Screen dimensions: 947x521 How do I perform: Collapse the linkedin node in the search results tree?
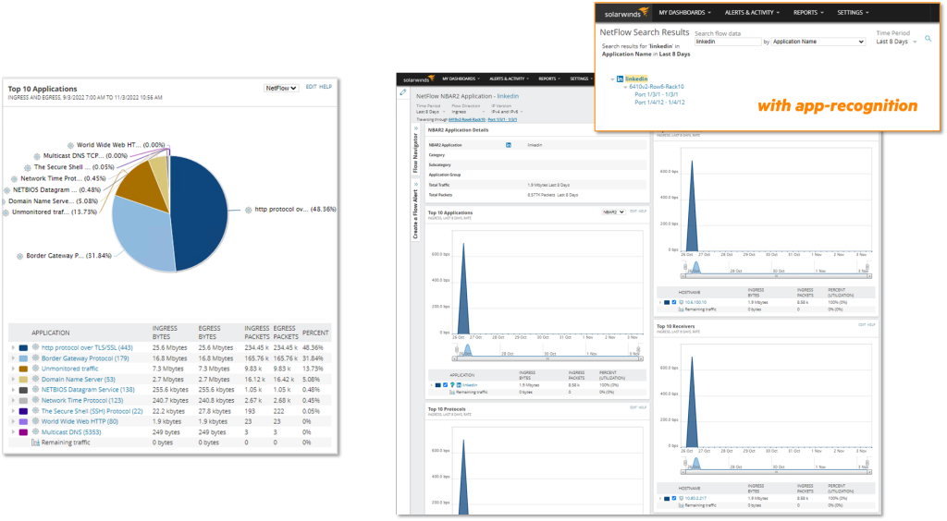click(612, 79)
